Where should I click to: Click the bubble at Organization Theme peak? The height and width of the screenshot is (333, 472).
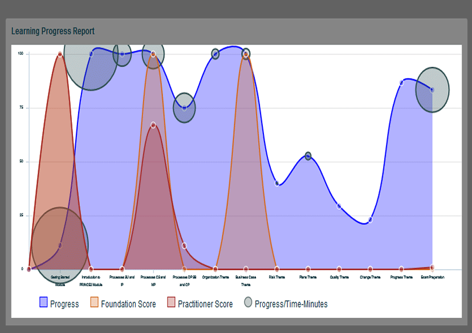[215, 54]
